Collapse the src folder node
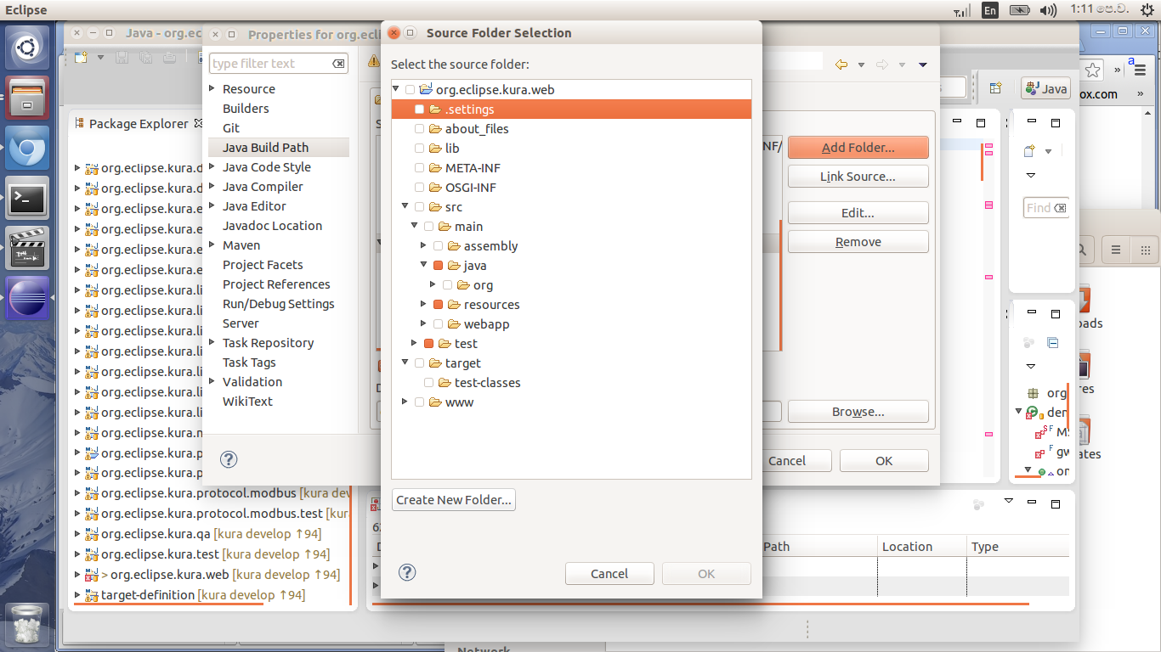The image size is (1161, 652). click(405, 207)
